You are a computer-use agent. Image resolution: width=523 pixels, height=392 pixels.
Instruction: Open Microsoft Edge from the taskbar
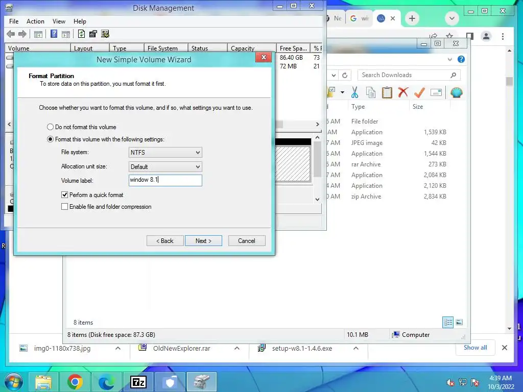click(107, 382)
